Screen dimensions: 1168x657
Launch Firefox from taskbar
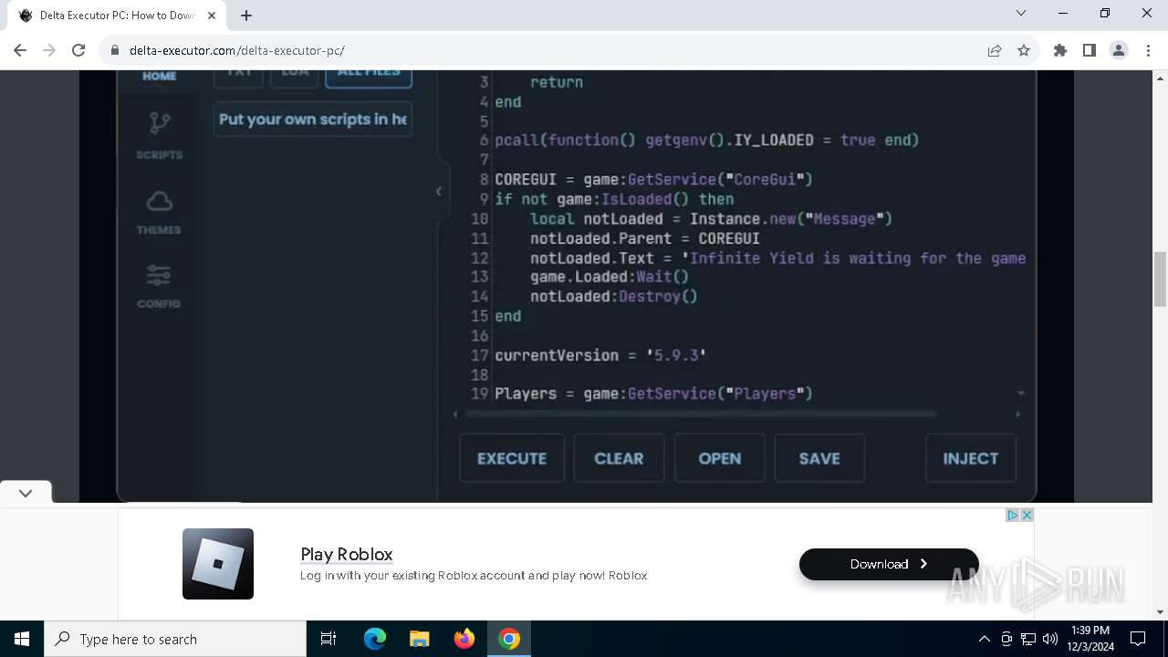click(x=464, y=639)
